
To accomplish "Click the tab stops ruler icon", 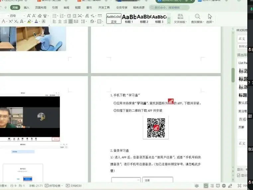I will click(100, 16).
